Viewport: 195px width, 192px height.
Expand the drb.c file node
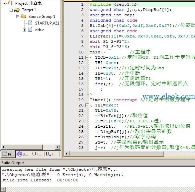24,30
